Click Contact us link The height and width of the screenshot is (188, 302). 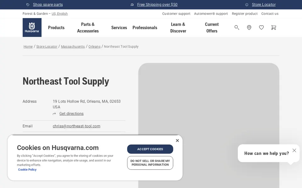click(270, 13)
